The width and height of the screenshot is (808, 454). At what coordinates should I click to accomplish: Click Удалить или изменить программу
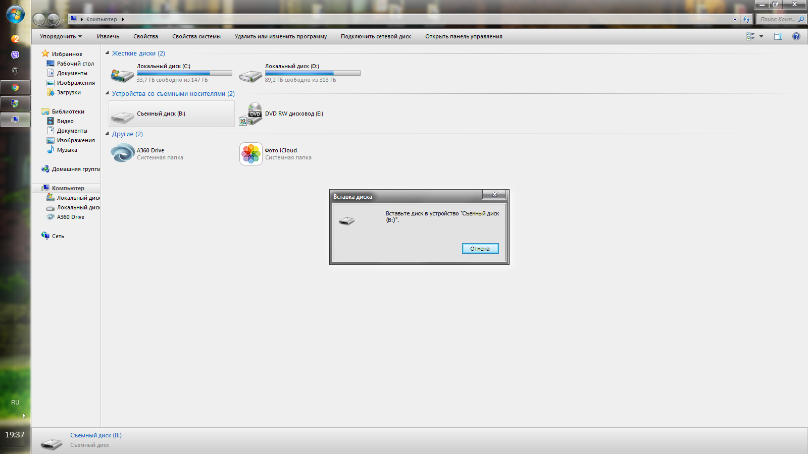point(280,36)
